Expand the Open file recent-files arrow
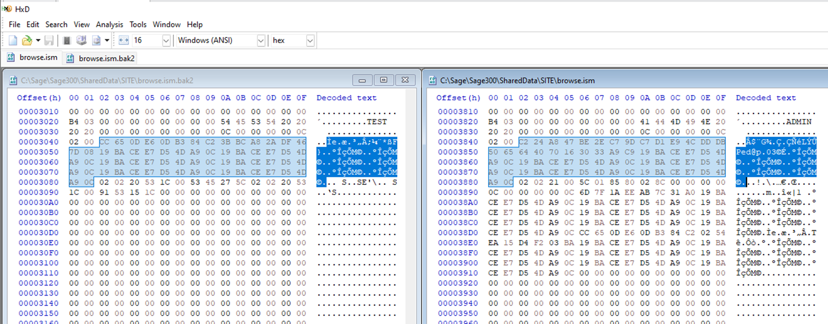The image size is (828, 324). (38, 41)
